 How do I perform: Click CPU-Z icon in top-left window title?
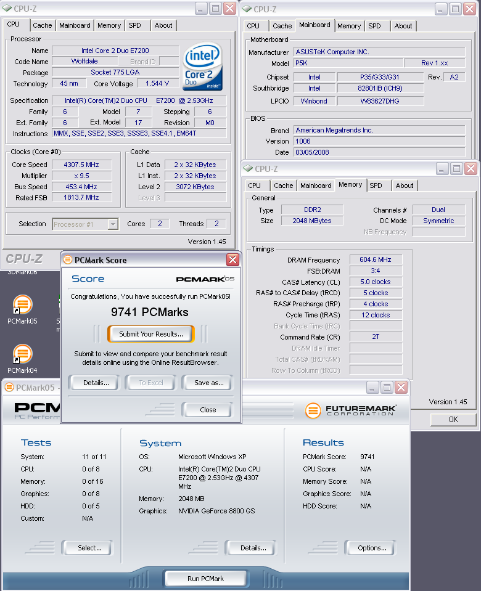click(7, 8)
